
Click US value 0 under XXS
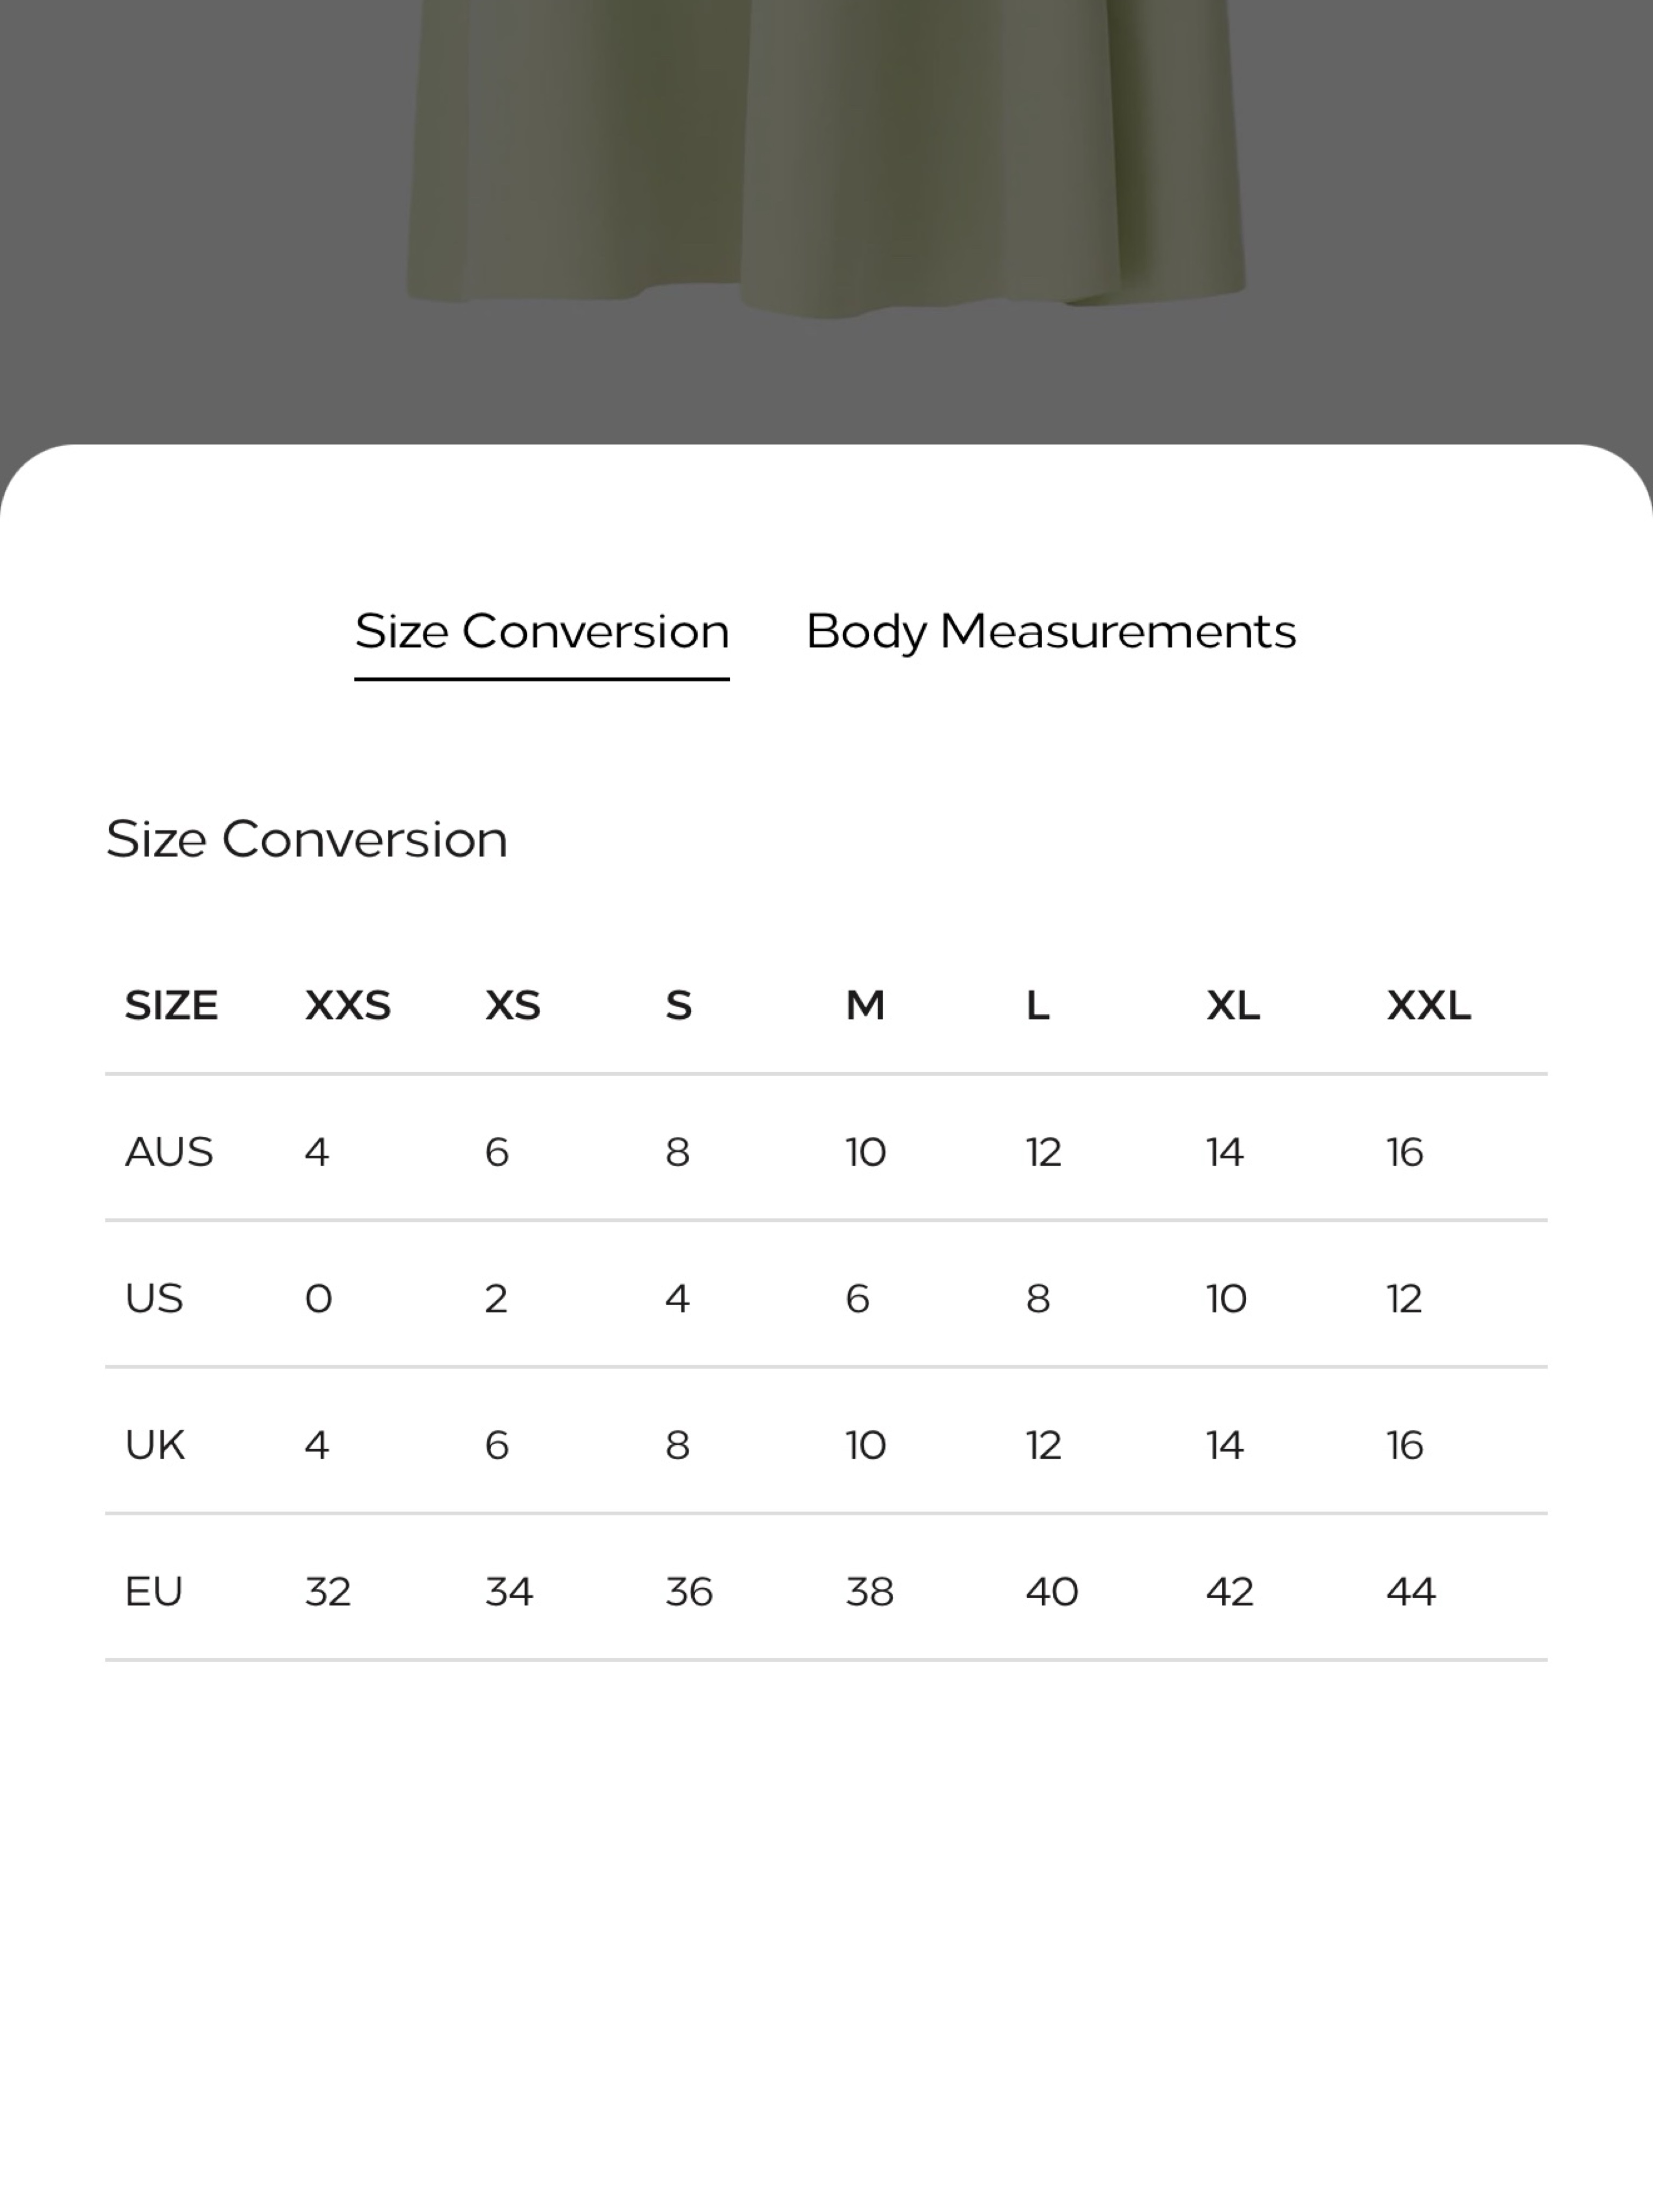(318, 1298)
